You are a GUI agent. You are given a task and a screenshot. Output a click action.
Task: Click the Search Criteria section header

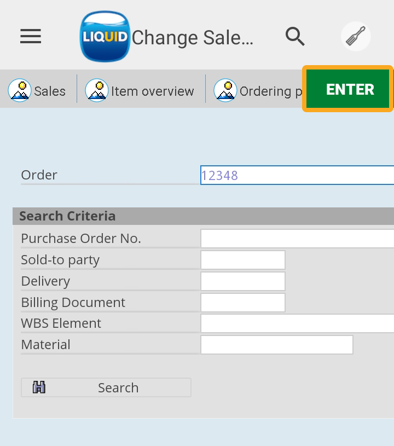coord(67,216)
